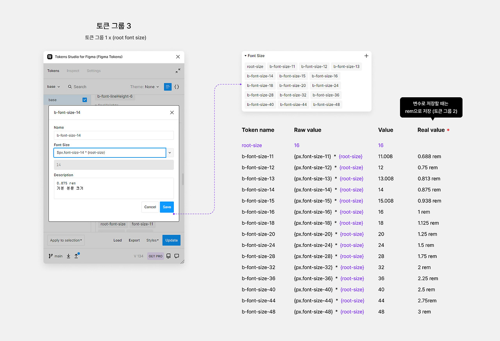Viewport: 500px width, 341px height.
Task: Add a token with the Font Size plus icon
Action: pyautogui.click(x=366, y=56)
